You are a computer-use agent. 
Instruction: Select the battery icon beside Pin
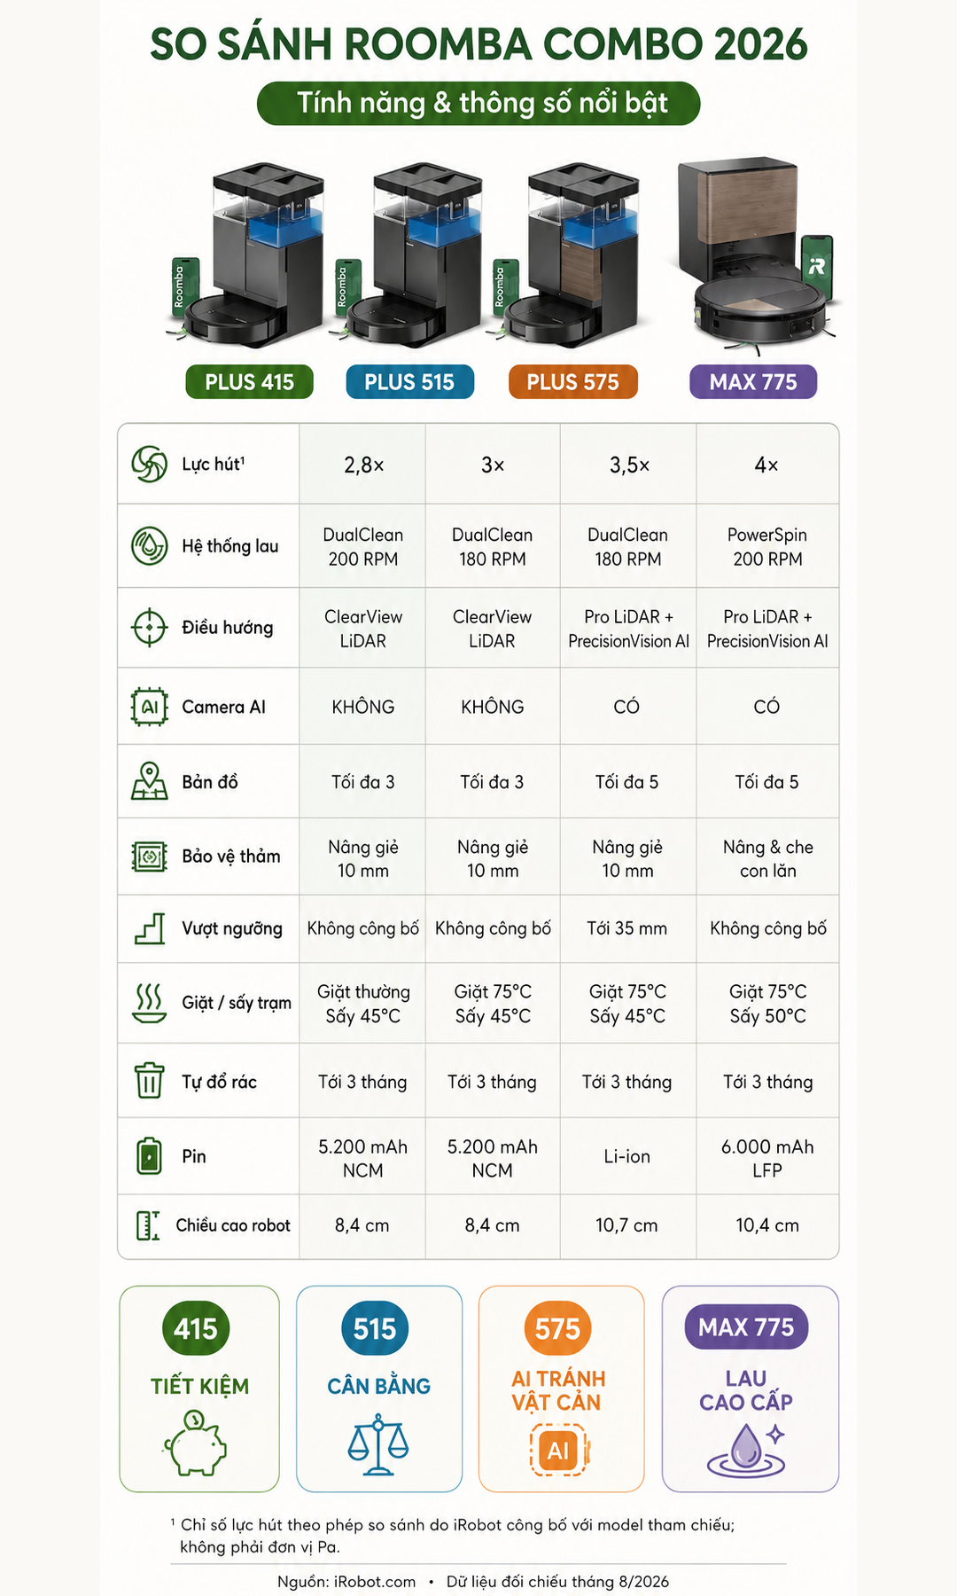click(149, 1156)
